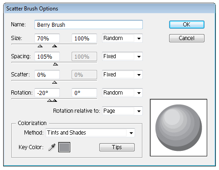The image size is (219, 170).
Task: Open the Size Random dropdown
Action: point(122,38)
